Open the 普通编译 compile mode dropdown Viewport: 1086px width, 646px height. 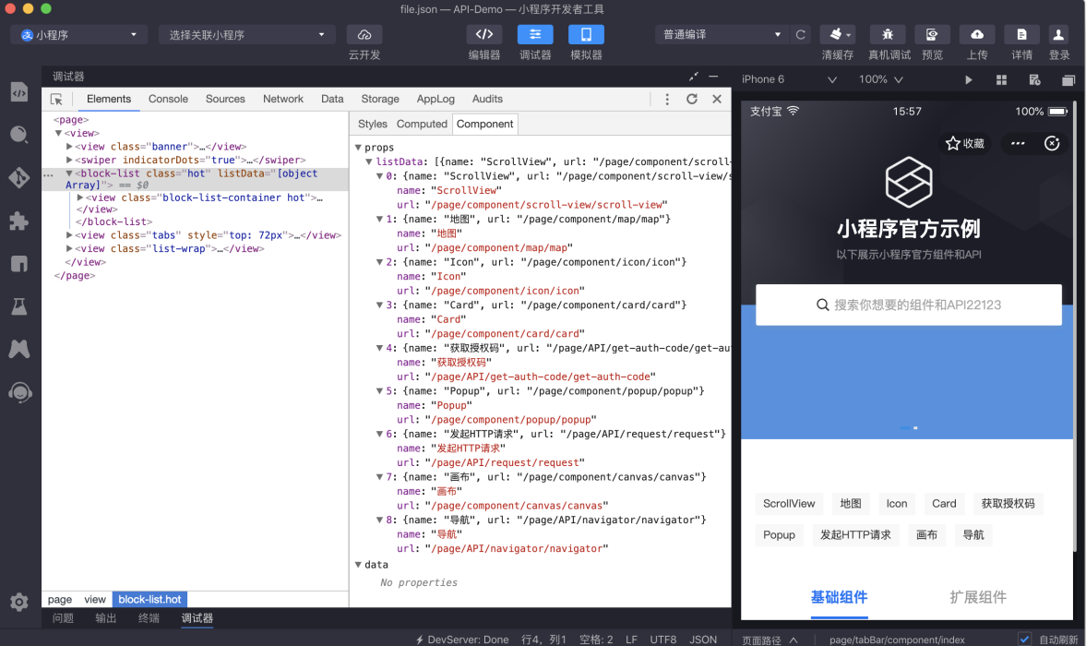722,35
